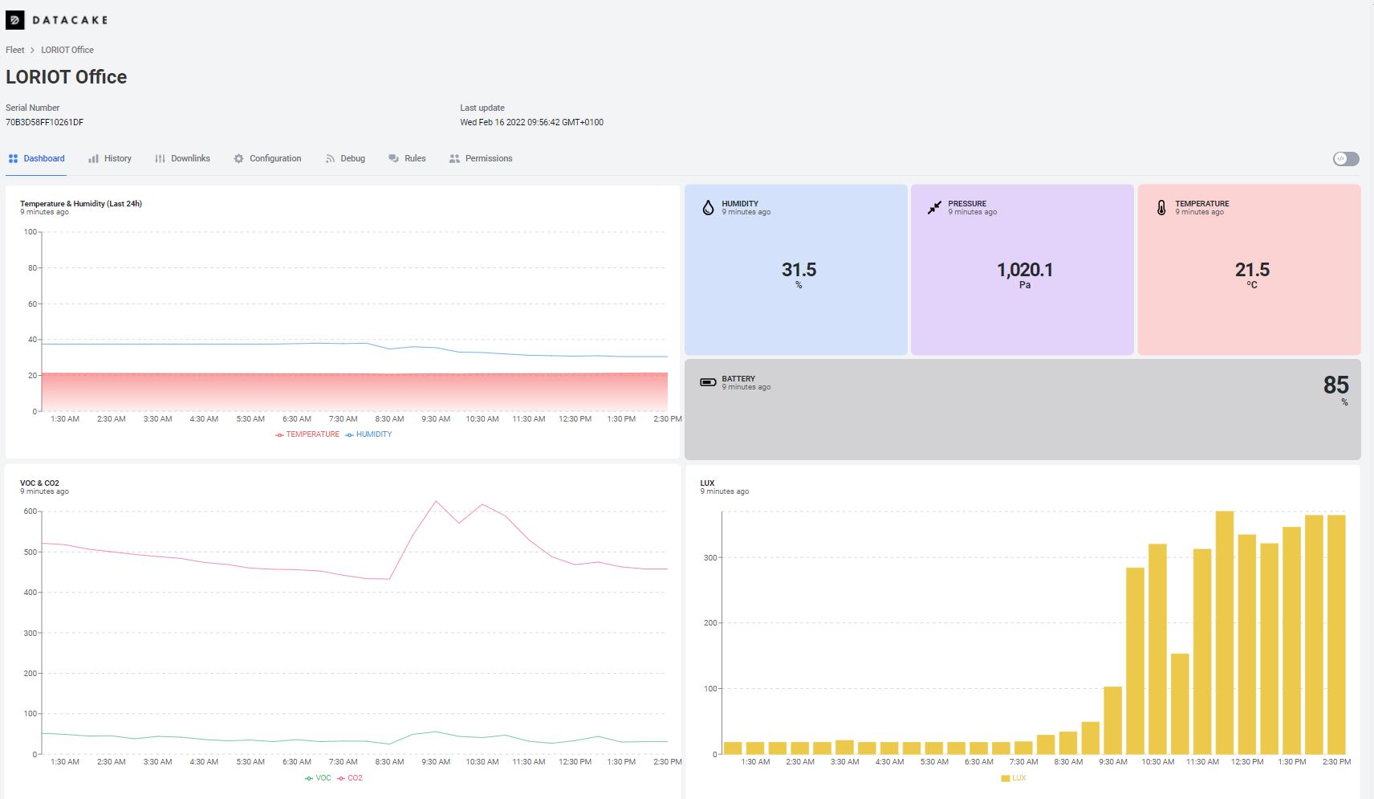Go to the Configuration tab
The image size is (1374, 799).
coord(267,158)
